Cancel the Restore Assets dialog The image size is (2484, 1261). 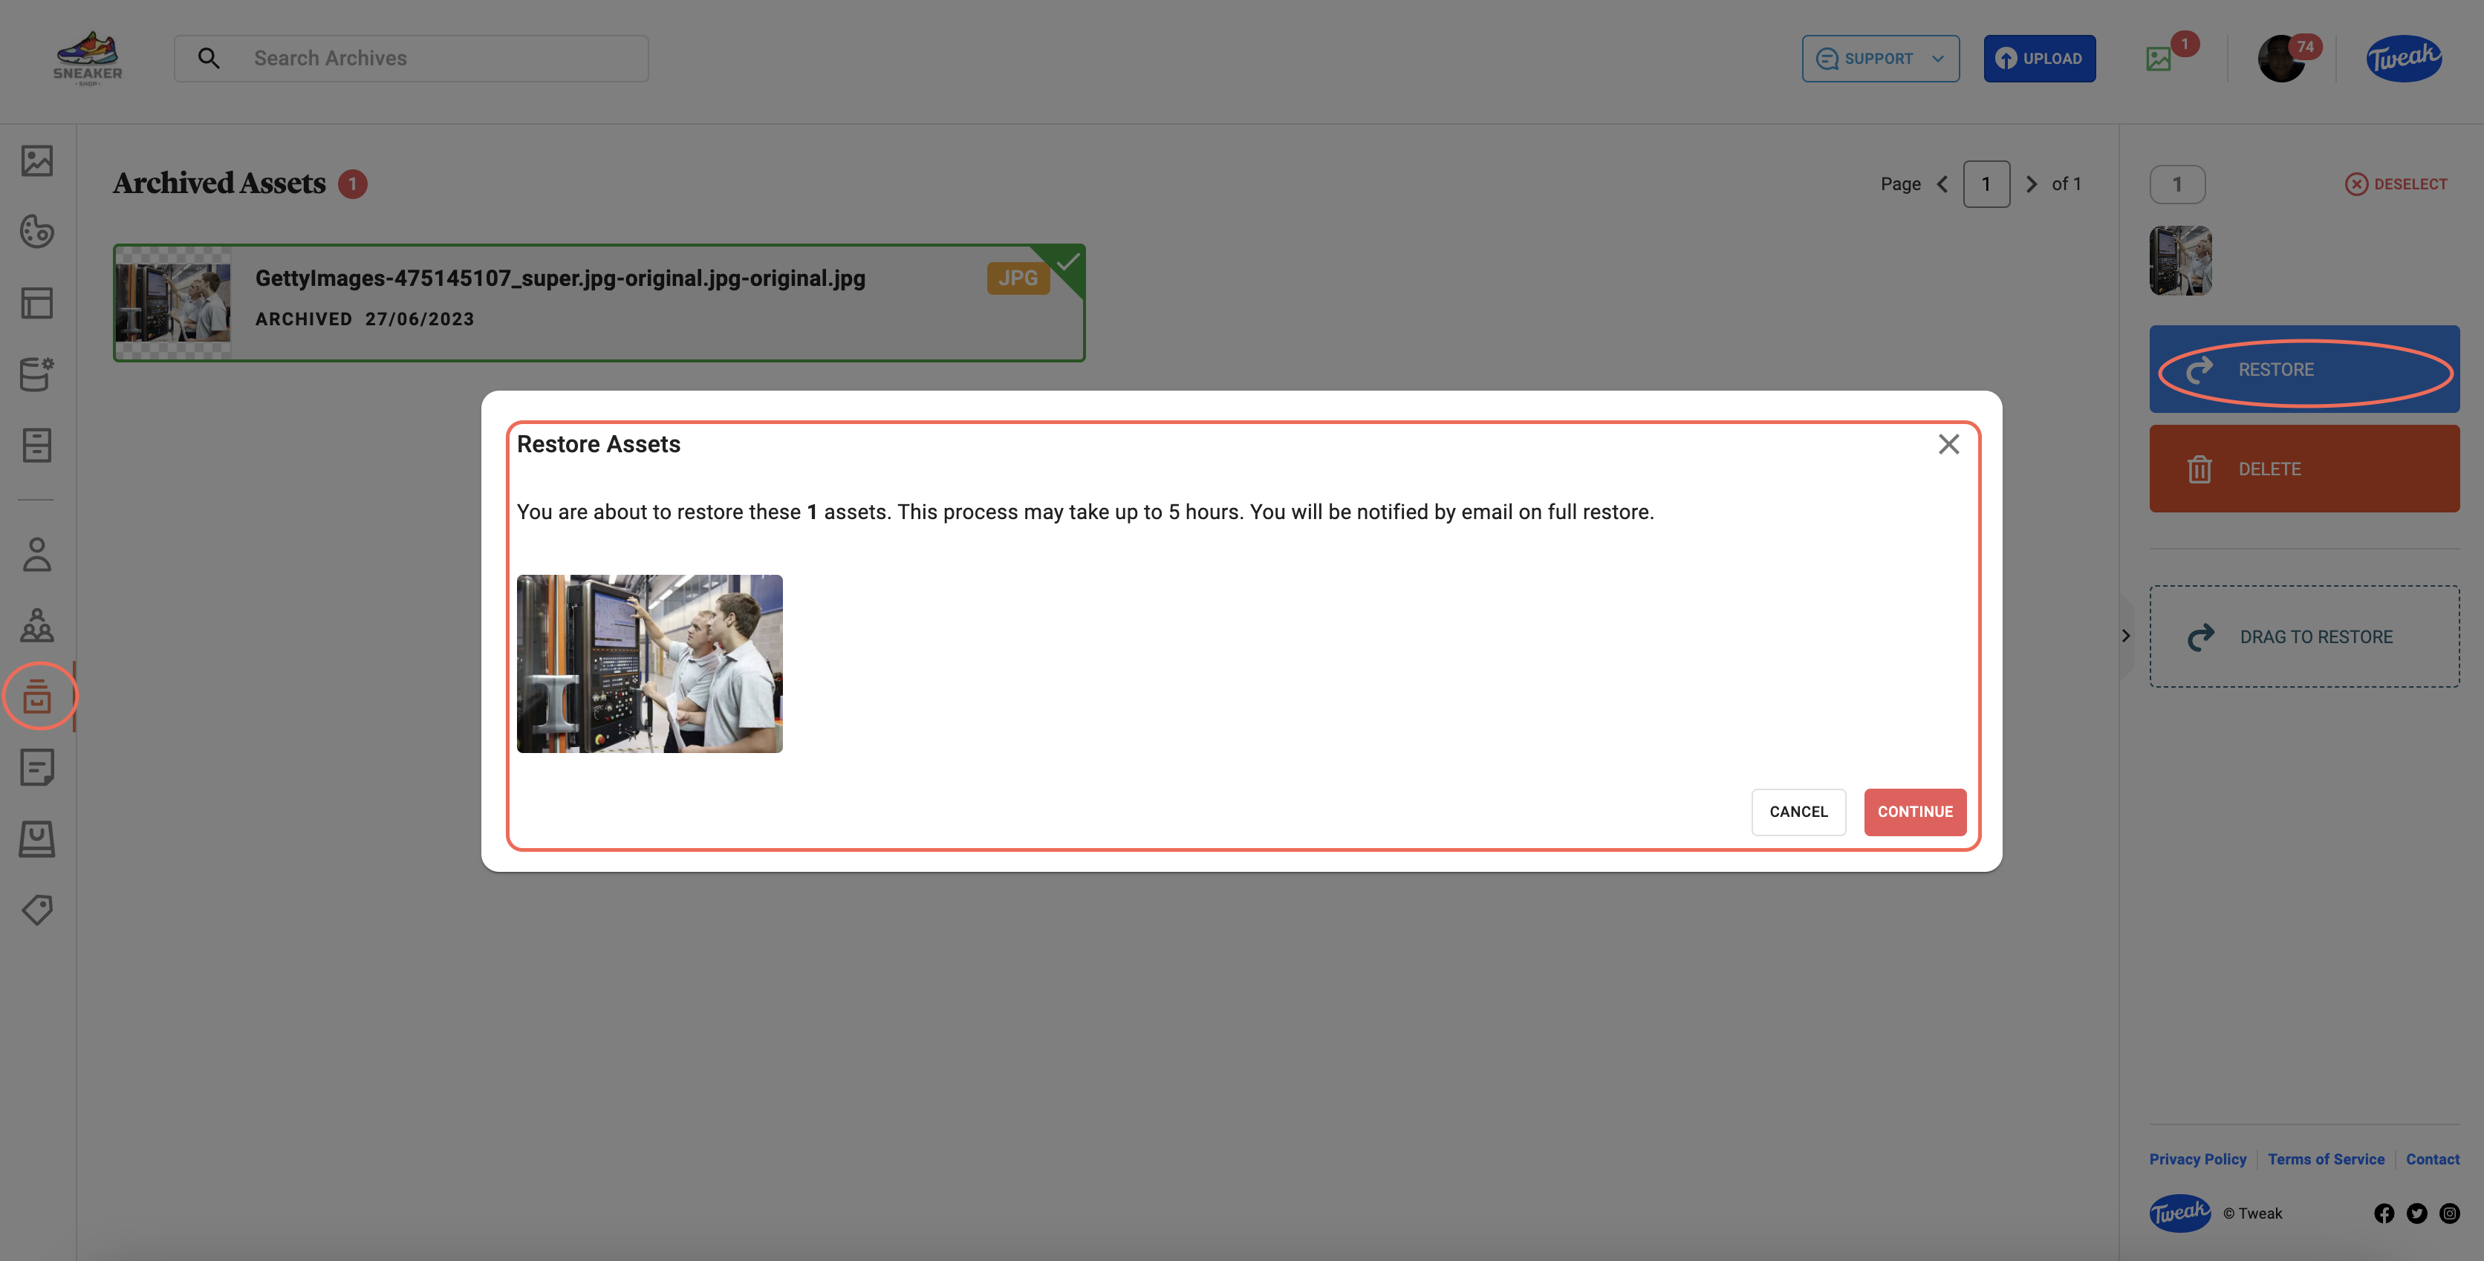(1798, 812)
